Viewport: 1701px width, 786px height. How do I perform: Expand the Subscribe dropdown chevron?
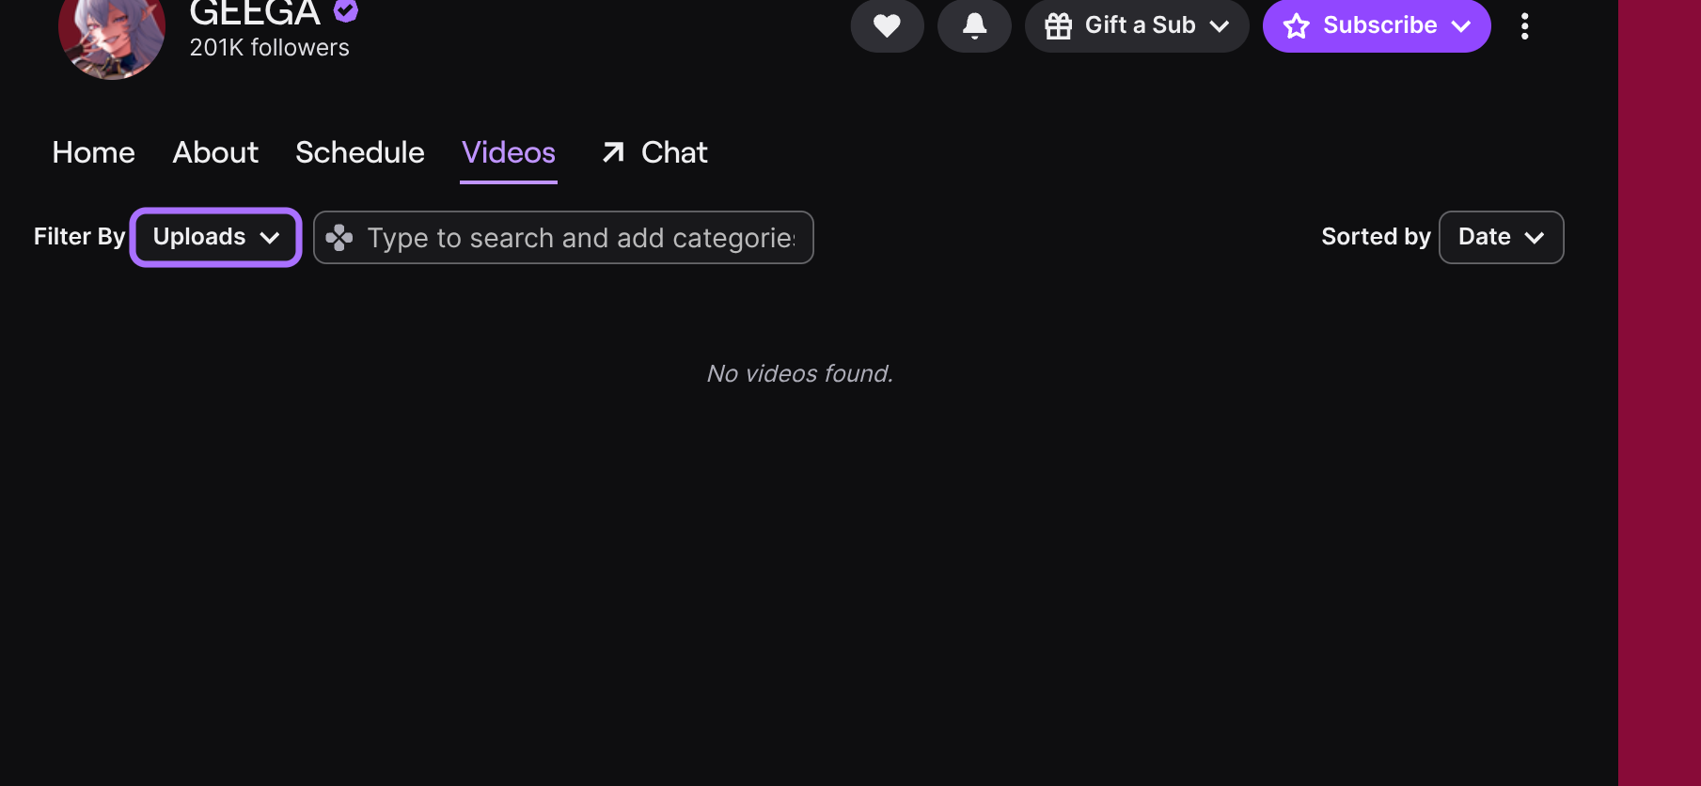(x=1460, y=26)
